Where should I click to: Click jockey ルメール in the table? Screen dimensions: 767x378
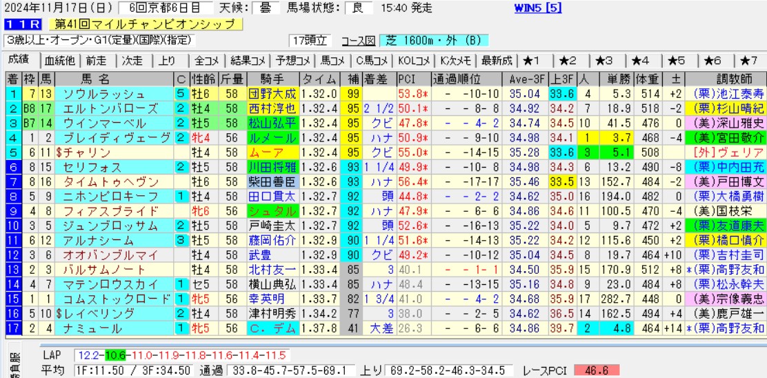click(270, 137)
